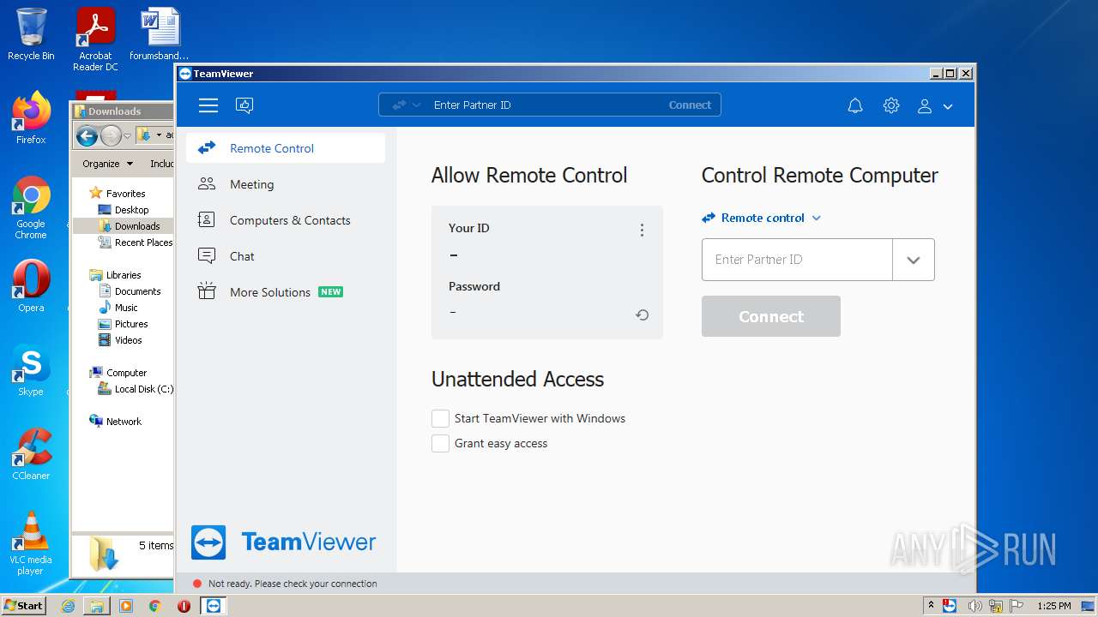Open Music library in navigation pane
The image size is (1098, 617).
[x=126, y=308]
